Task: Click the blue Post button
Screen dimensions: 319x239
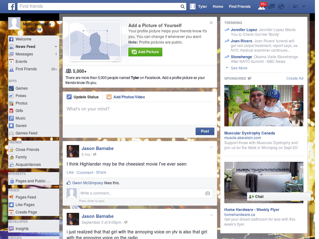Action: (205, 131)
